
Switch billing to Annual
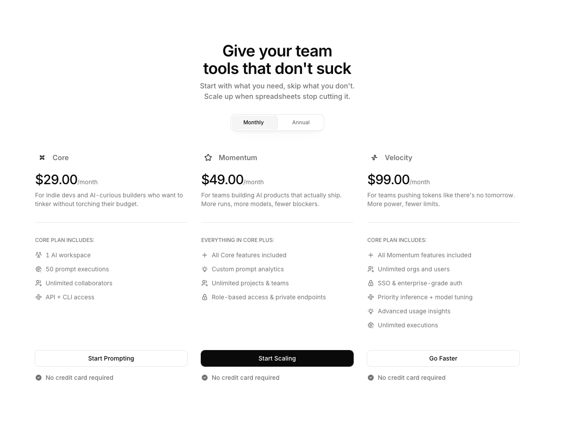point(301,123)
